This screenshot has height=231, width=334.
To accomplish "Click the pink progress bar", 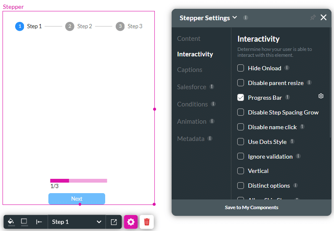I will [x=79, y=181].
